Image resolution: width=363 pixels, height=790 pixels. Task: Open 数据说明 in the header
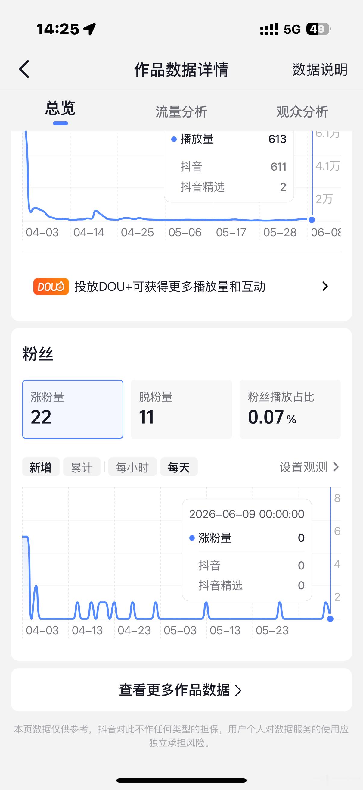[320, 70]
